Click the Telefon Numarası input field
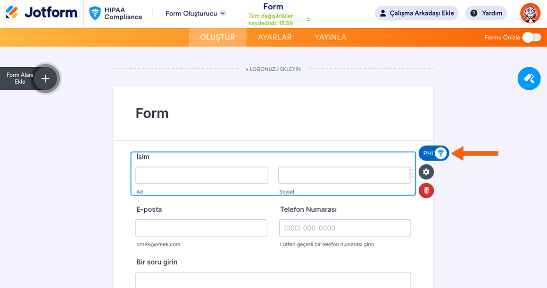This screenshot has width=547, height=288. click(345, 228)
